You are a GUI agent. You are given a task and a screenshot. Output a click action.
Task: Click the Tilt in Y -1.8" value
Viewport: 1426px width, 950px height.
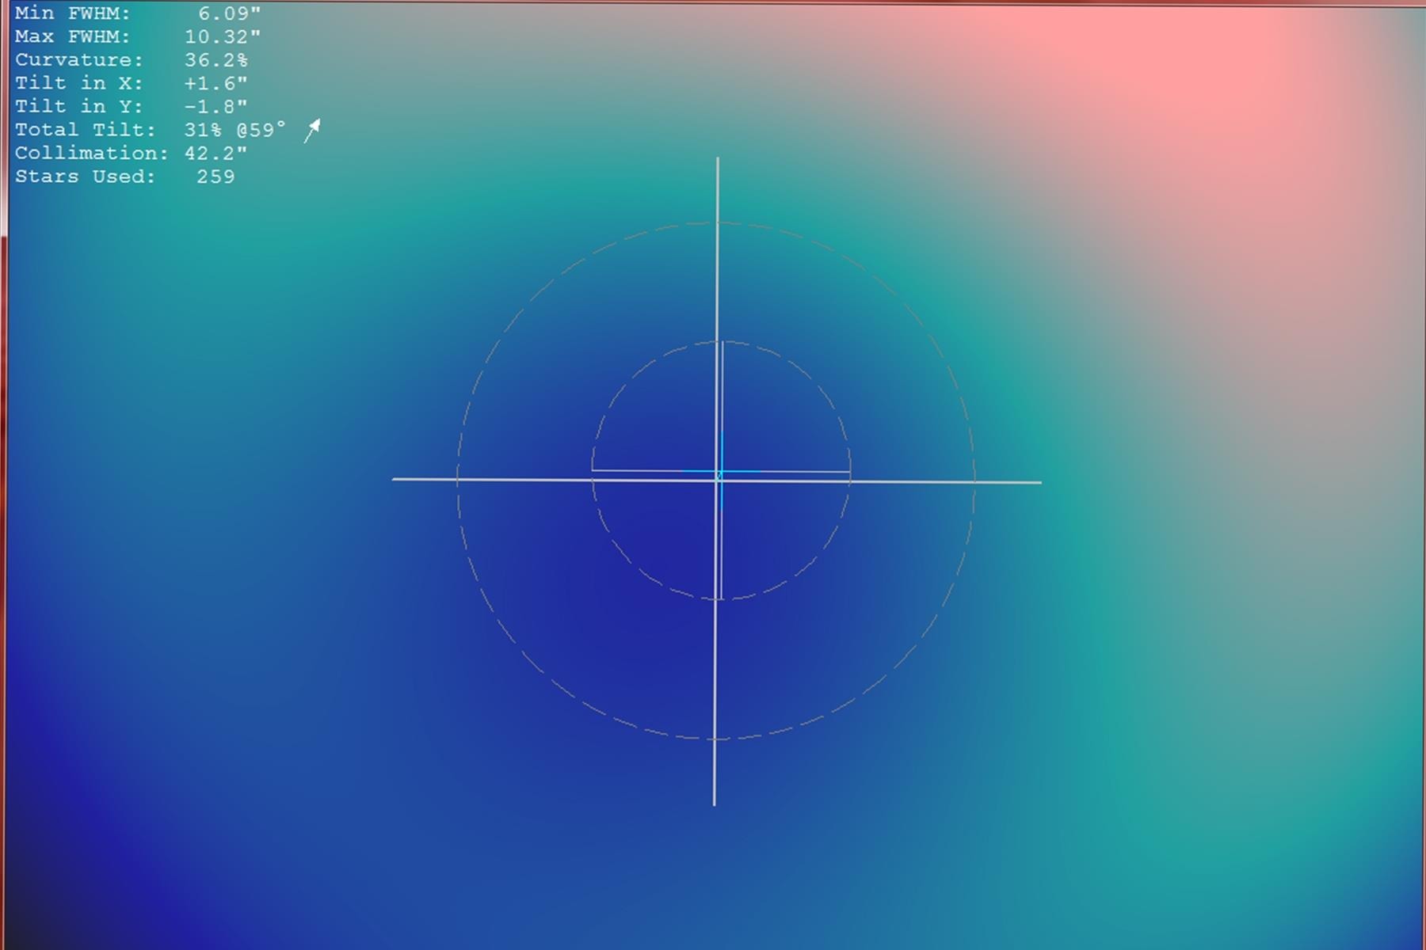215,106
